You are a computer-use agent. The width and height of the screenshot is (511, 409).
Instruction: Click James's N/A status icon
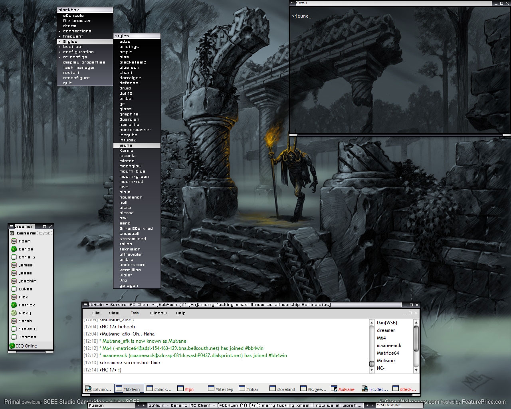14,265
